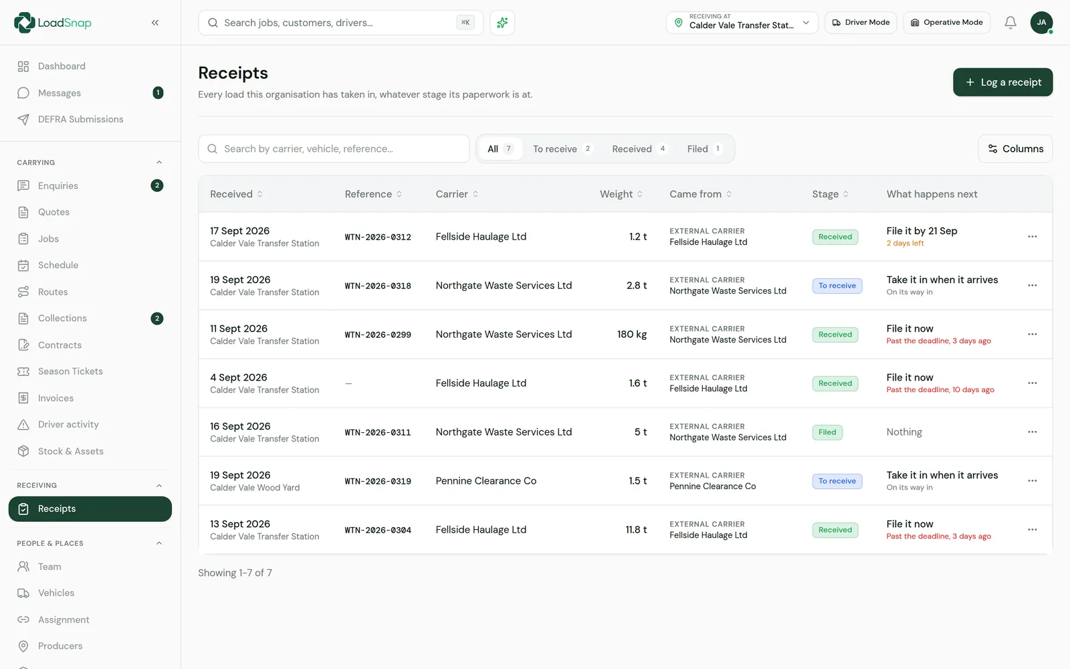Sort table by Stage column

[x=830, y=194]
